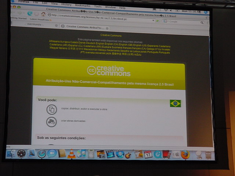Select the Castellano (MX) language link

point(93,46)
